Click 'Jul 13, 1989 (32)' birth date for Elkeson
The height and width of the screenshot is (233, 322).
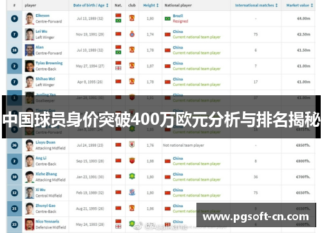(90, 19)
